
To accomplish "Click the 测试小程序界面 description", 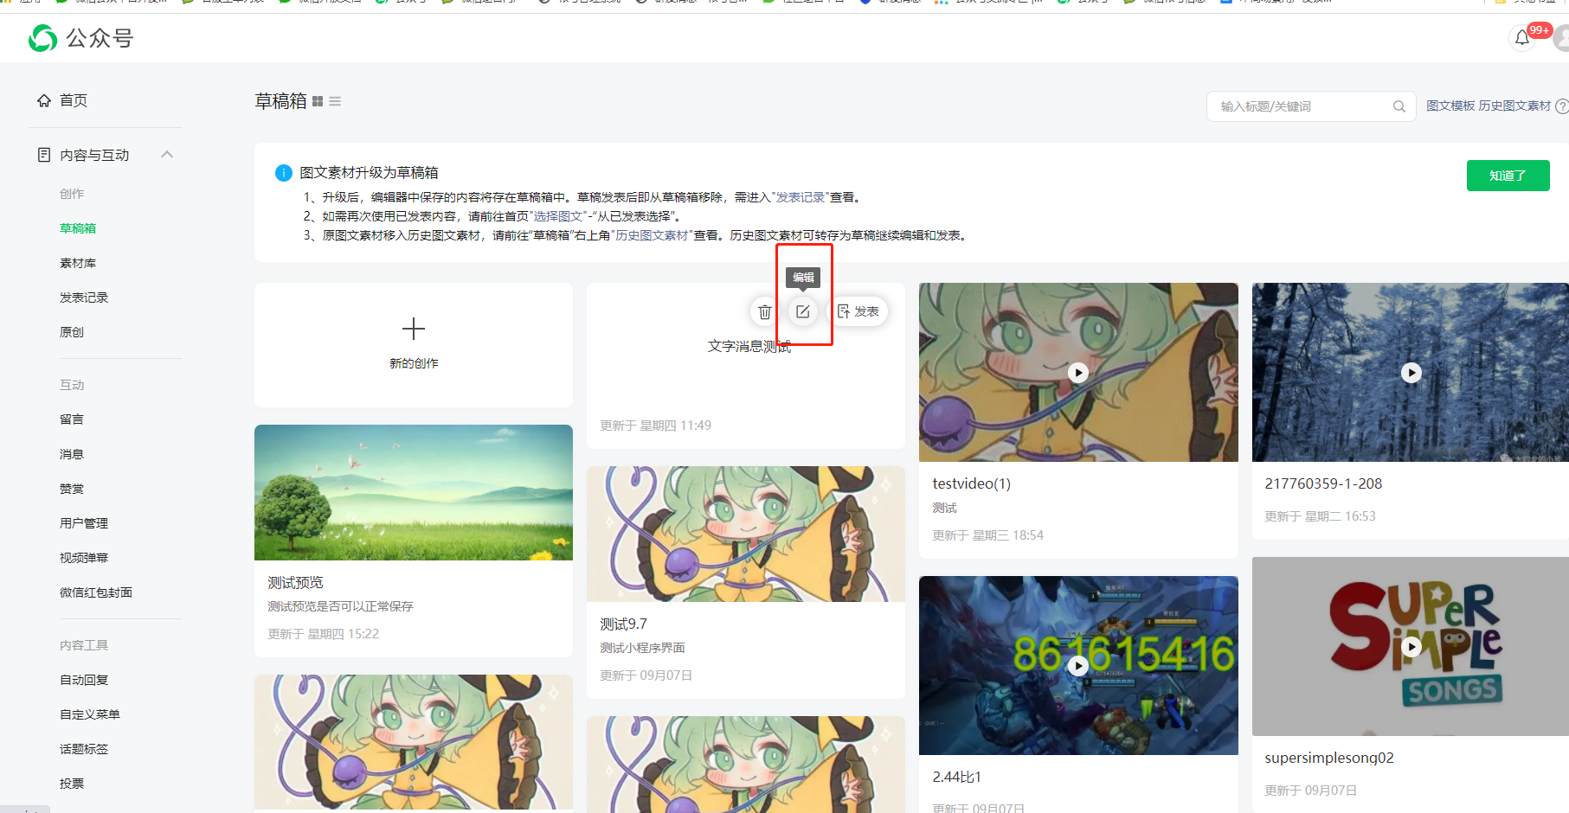I will click(x=642, y=648).
